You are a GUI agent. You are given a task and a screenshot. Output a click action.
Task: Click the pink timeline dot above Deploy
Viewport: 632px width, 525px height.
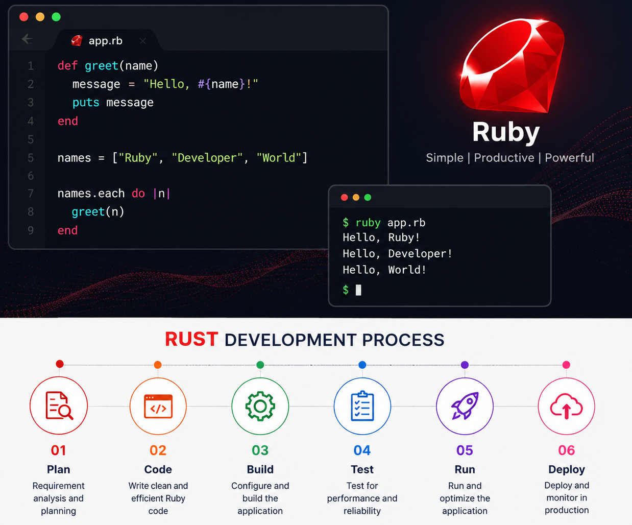point(566,365)
